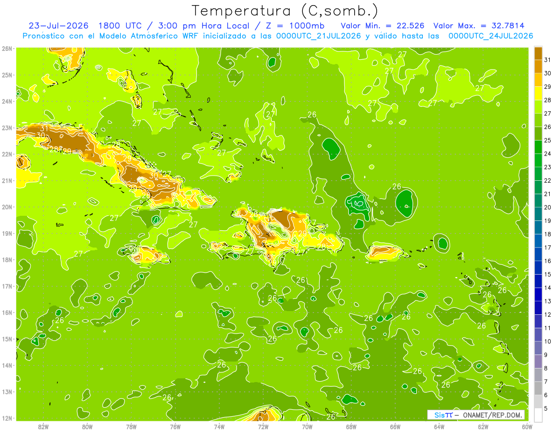Click the dark blue band between 13 and 14
The image size is (560, 433).
click(x=538, y=294)
